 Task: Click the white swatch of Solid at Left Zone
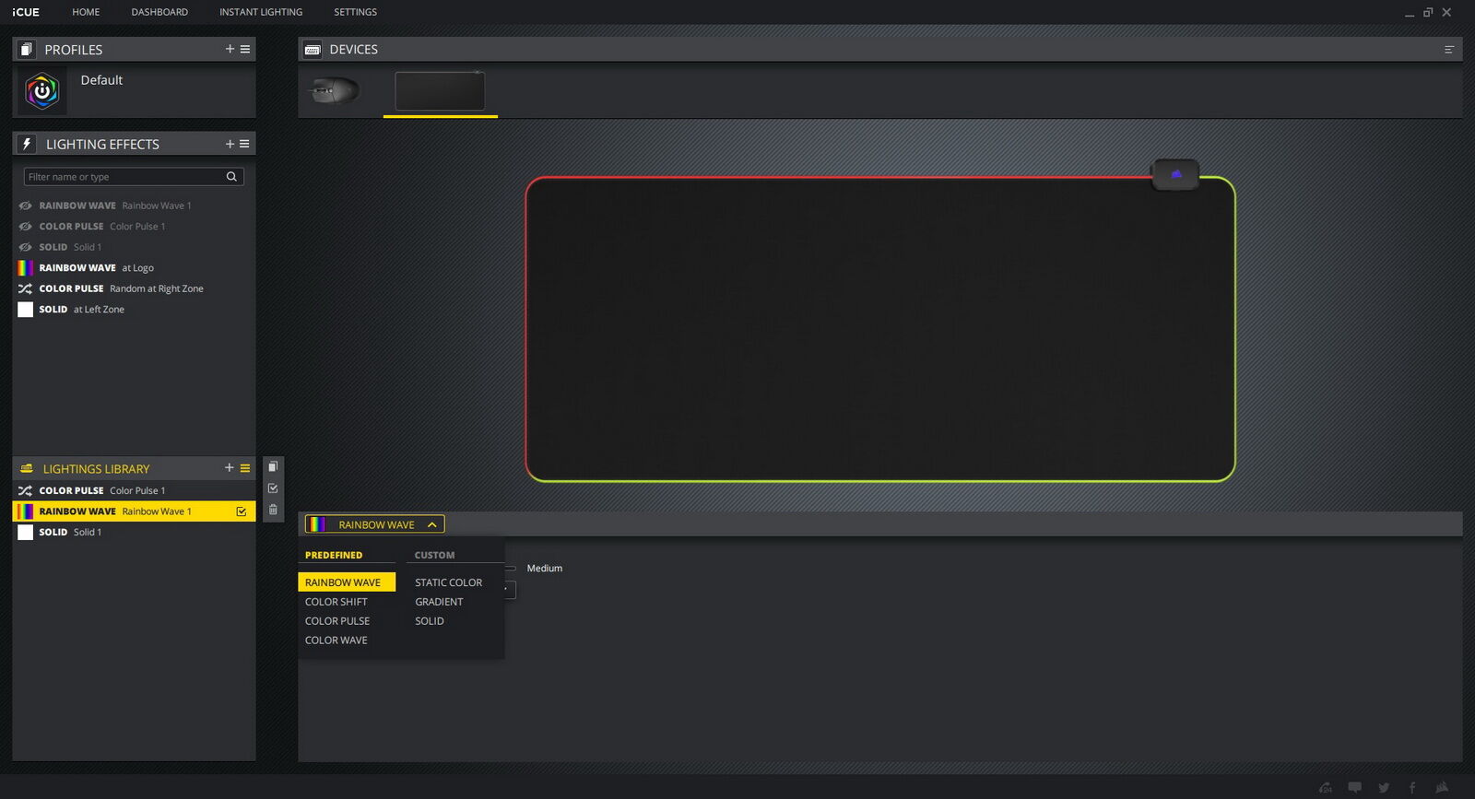pos(26,310)
